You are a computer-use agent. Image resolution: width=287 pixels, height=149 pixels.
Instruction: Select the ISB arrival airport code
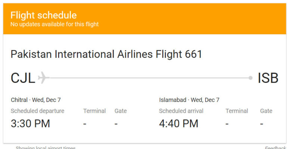coord(268,78)
